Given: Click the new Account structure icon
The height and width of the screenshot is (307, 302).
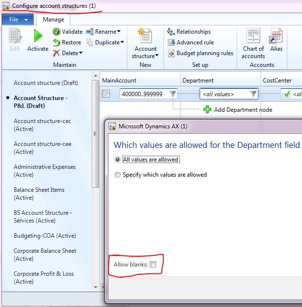Looking at the screenshot, I should pos(145,36).
